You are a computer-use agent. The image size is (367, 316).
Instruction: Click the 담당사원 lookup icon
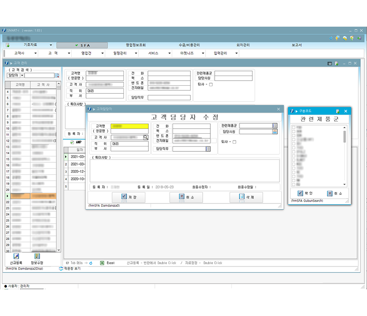click(274, 132)
